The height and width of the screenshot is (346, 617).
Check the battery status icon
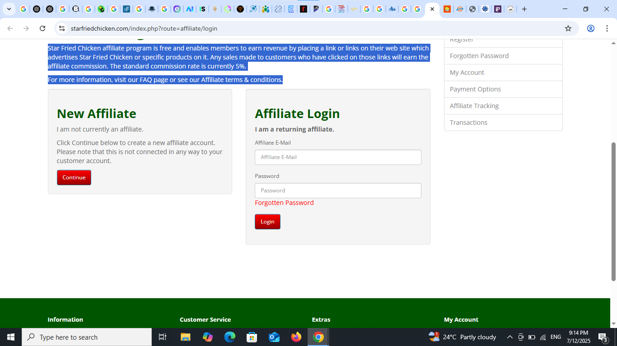[x=532, y=337]
